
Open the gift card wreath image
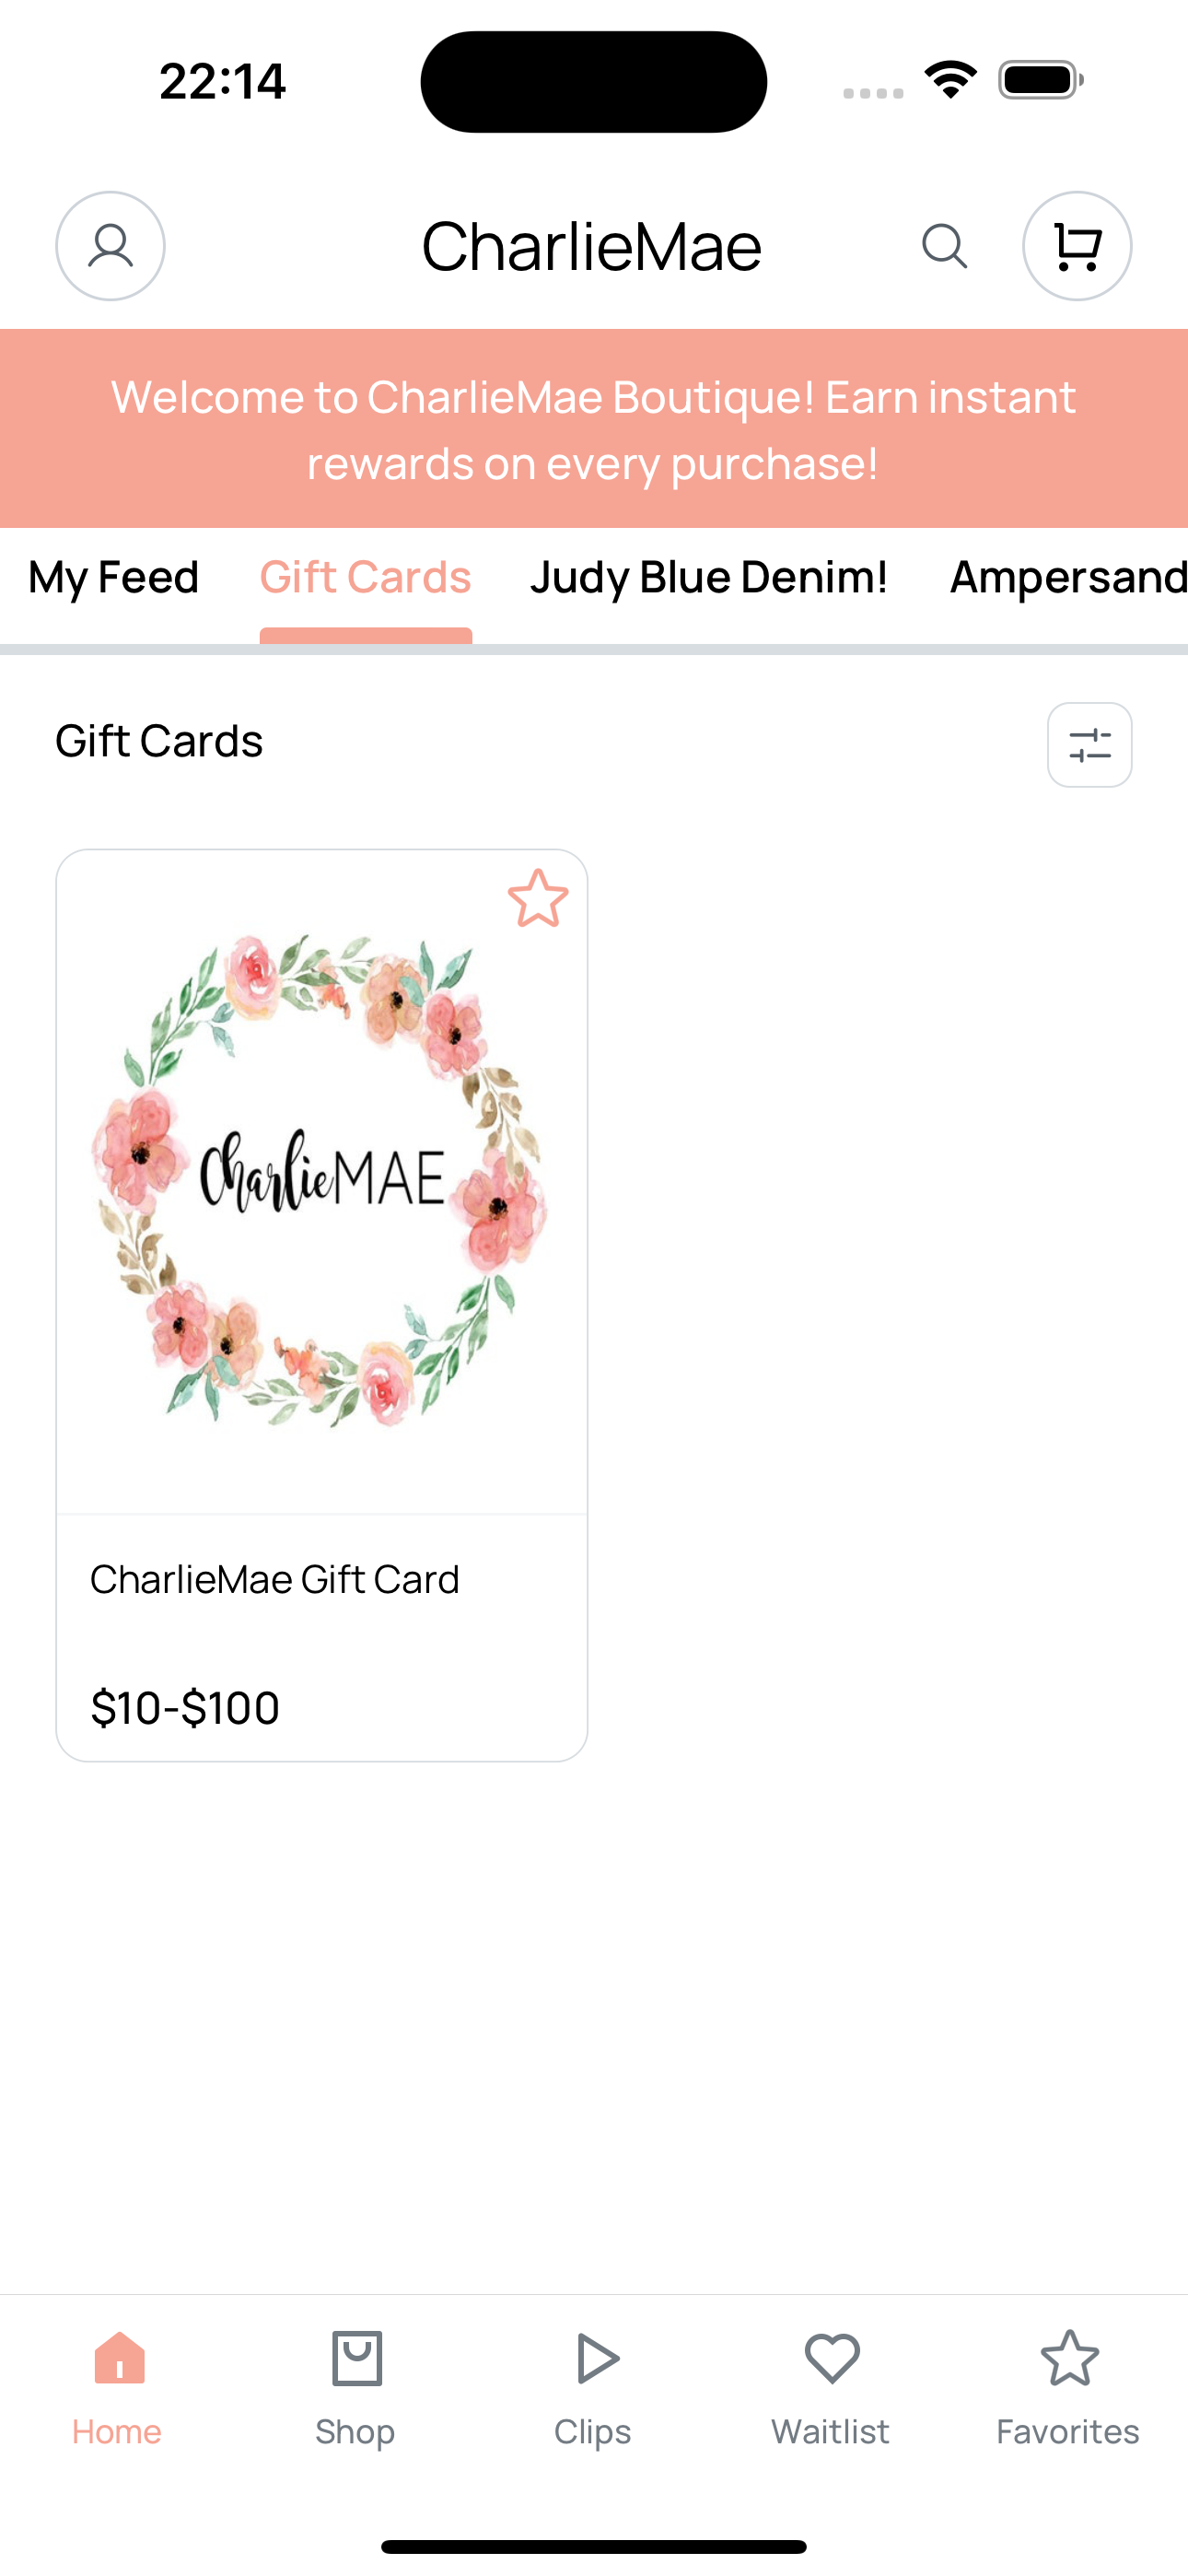pos(321,1181)
